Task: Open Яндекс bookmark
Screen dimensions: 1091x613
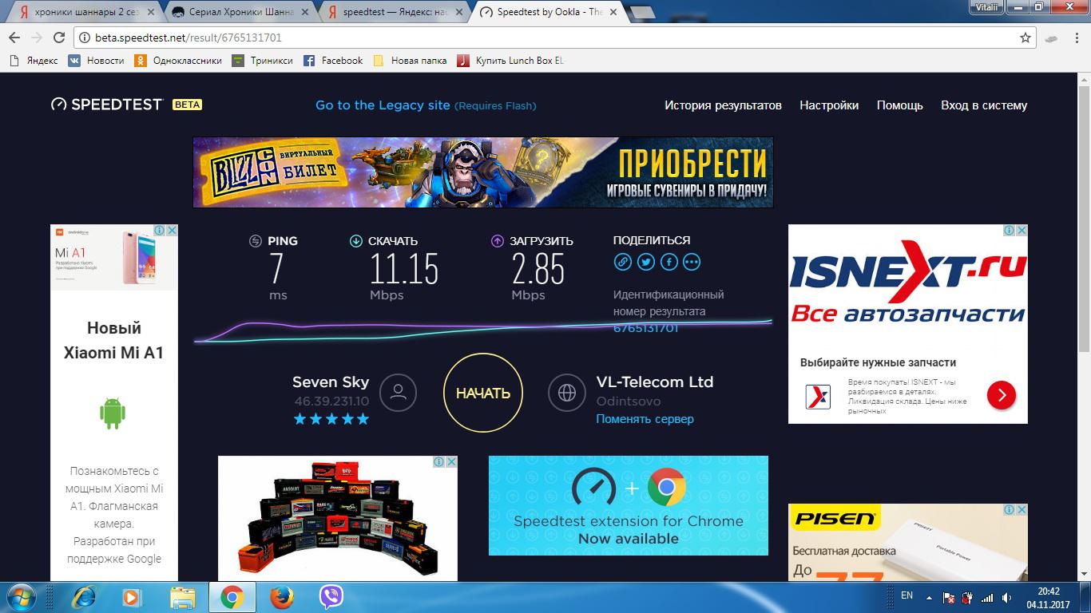Action: pyautogui.click(x=34, y=61)
